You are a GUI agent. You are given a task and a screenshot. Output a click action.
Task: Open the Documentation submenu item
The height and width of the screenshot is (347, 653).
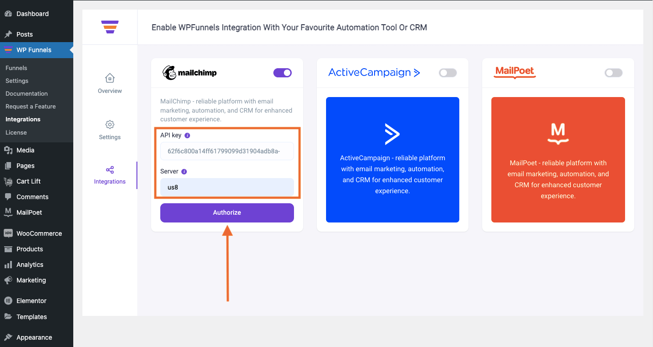click(27, 93)
